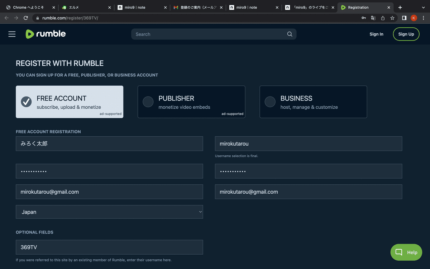Click the search magnifier icon
This screenshot has height=269, width=430.
tap(290, 34)
